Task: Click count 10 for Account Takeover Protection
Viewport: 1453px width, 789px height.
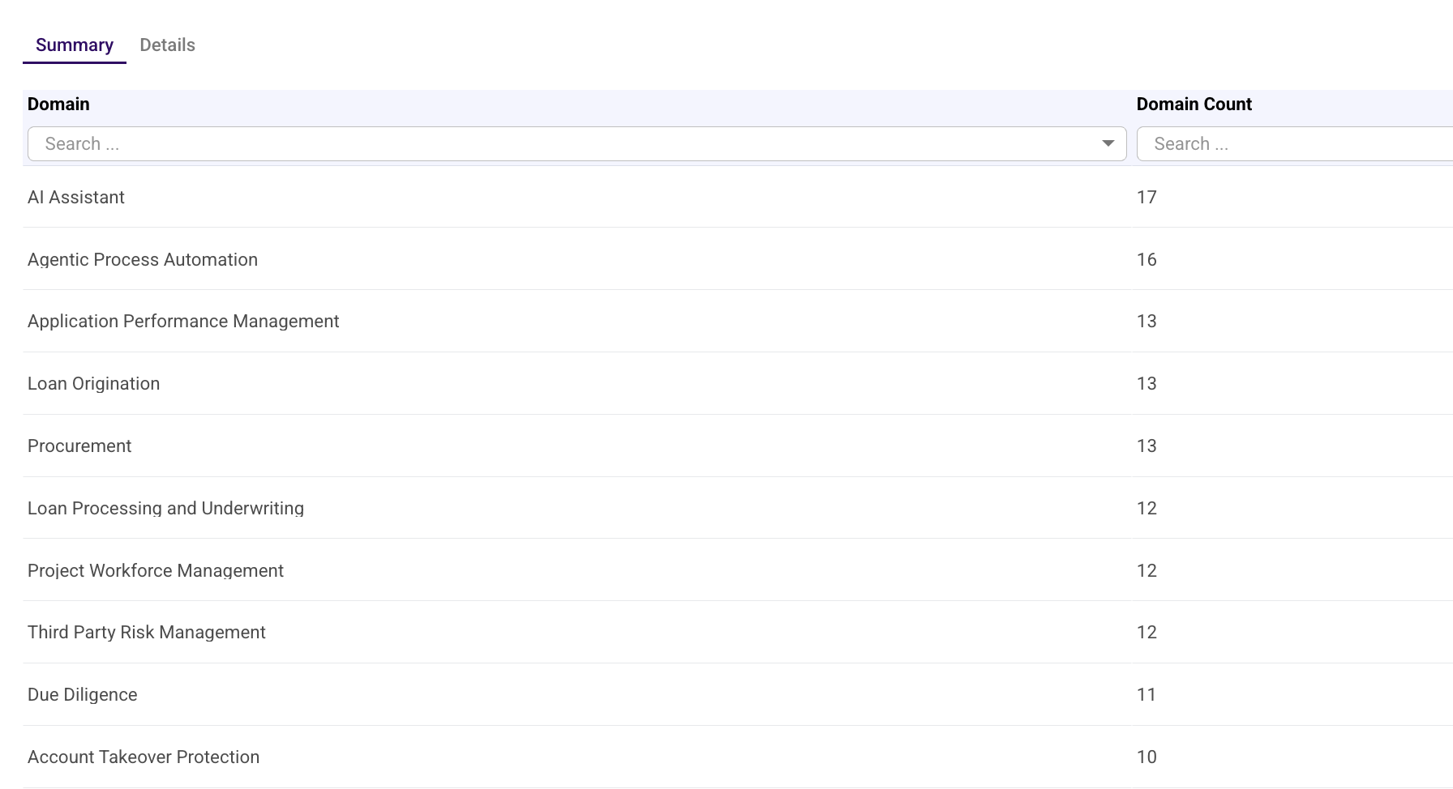Action: tap(1147, 757)
